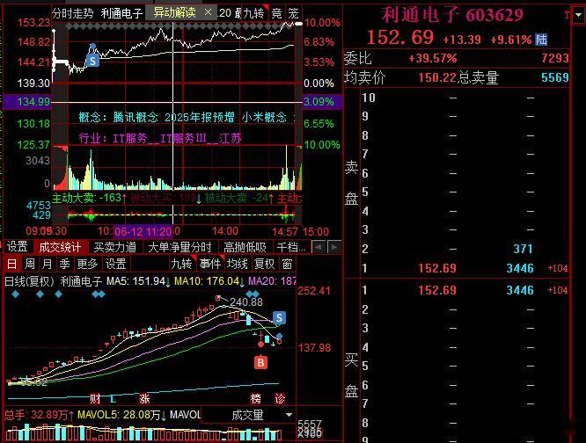Click the 概念 concept tags line

coord(187,117)
